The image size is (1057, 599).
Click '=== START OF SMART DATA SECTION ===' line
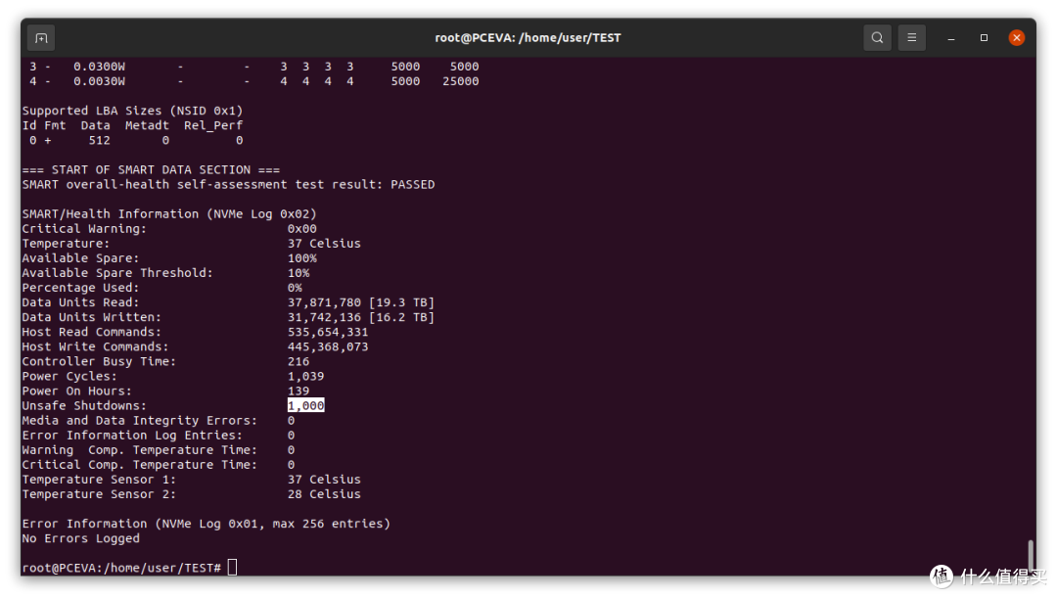click(151, 169)
